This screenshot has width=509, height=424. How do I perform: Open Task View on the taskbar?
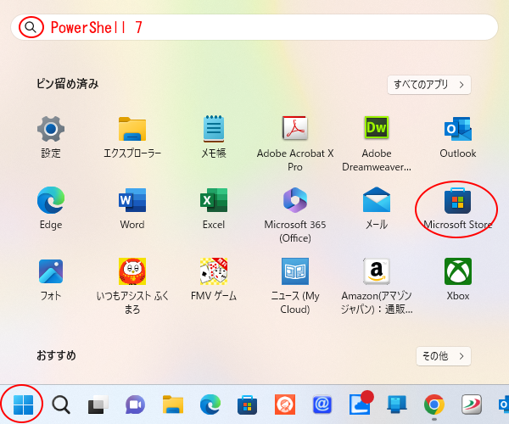point(98,404)
